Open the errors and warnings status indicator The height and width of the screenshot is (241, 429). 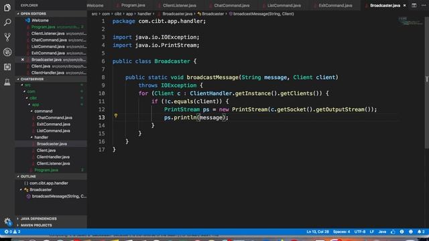[12, 232]
